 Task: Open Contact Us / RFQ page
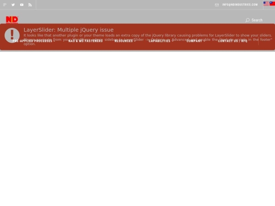coord(232,41)
